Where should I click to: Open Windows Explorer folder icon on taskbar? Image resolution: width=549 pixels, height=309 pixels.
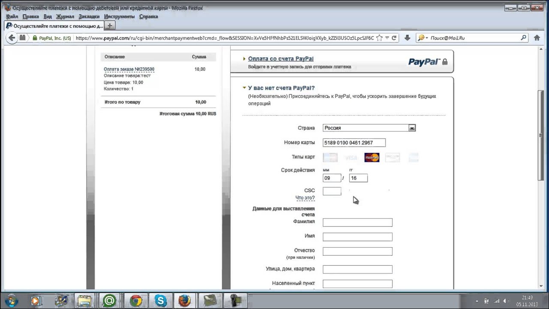85,301
